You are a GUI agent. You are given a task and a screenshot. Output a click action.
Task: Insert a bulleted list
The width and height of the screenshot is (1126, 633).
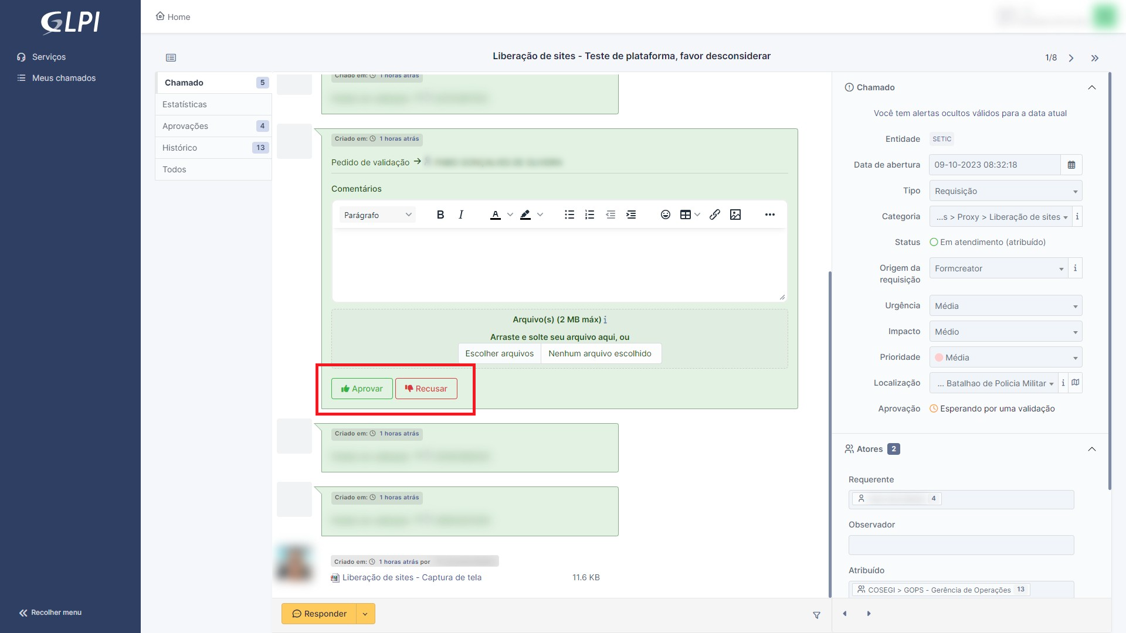coord(569,215)
